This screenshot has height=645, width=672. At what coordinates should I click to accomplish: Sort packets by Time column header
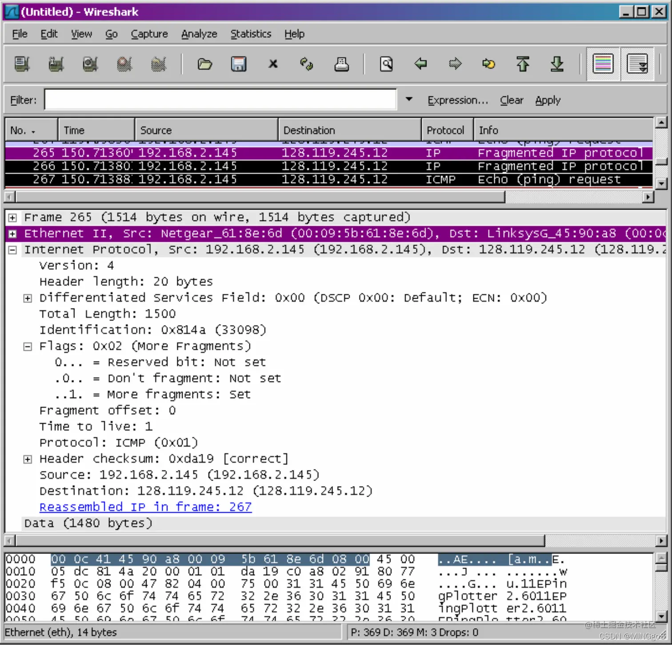tap(96, 130)
